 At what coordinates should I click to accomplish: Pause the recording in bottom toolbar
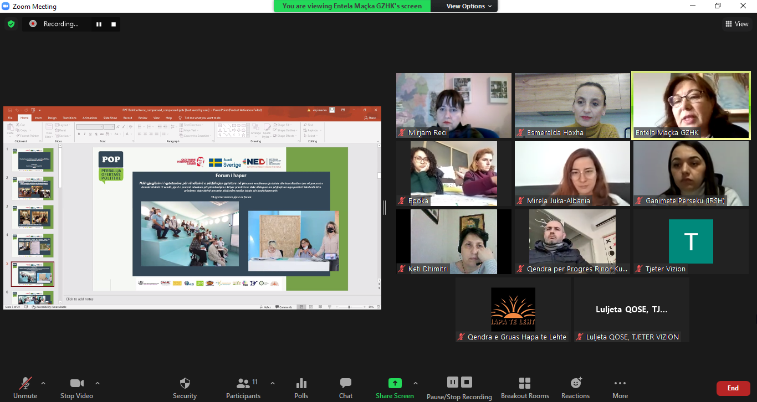click(x=453, y=382)
